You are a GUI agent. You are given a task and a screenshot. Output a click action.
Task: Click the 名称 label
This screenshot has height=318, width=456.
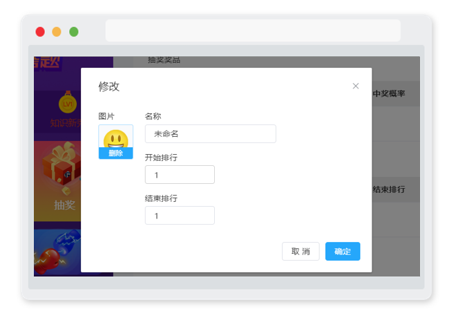click(x=153, y=116)
